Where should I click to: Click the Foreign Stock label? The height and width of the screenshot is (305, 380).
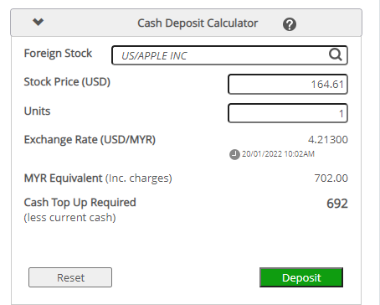pos(58,54)
